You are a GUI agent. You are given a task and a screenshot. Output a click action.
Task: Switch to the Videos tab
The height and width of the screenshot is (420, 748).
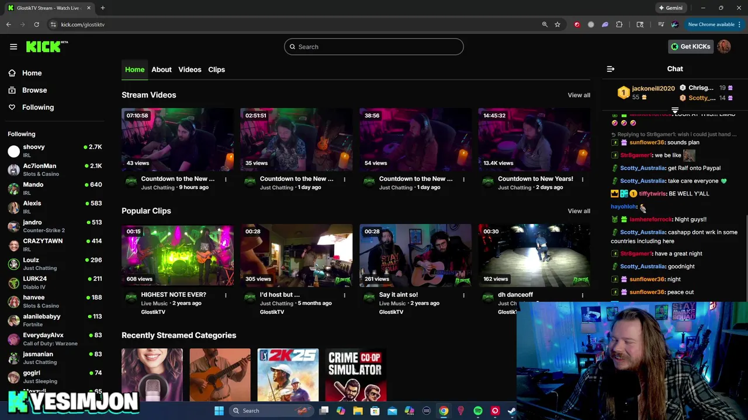pos(190,69)
